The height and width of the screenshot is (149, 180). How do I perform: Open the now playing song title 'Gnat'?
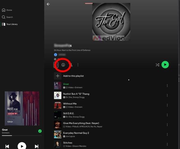point(5,130)
